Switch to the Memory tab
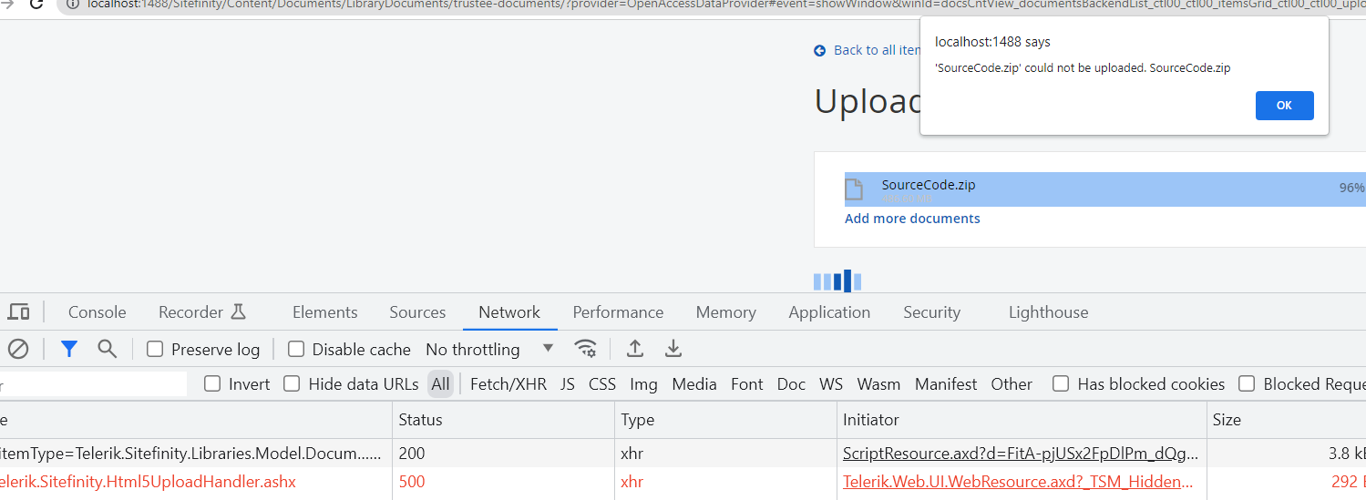 (x=726, y=312)
